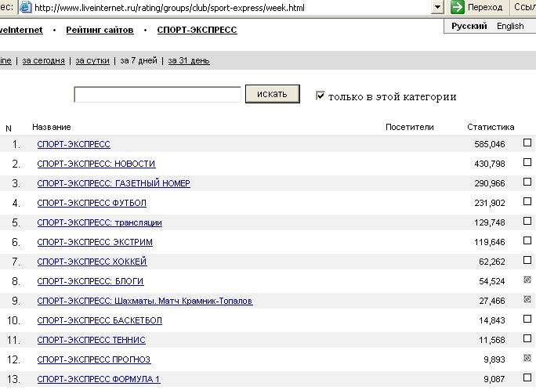Click the restricted stats icon for ПРОГНОЗ row
The height and width of the screenshot is (390, 536).
[x=527, y=359]
